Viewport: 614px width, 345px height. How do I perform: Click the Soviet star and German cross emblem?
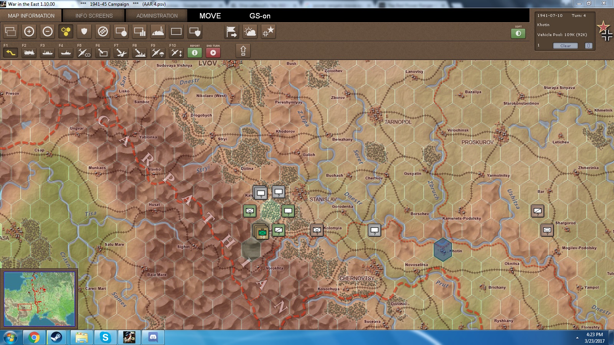605,31
